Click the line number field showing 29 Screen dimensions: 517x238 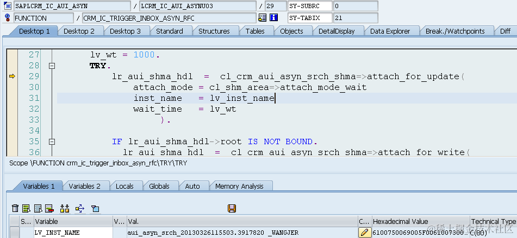click(x=276, y=6)
